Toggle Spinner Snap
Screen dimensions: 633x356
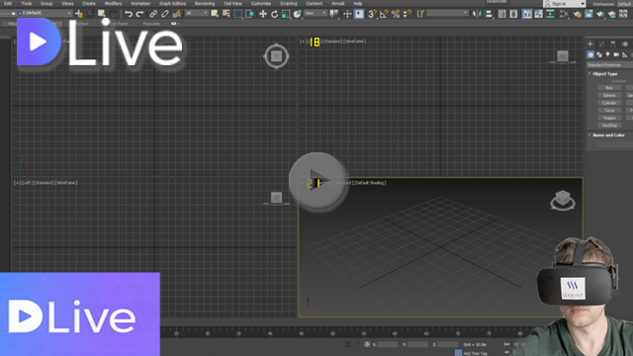407,14
